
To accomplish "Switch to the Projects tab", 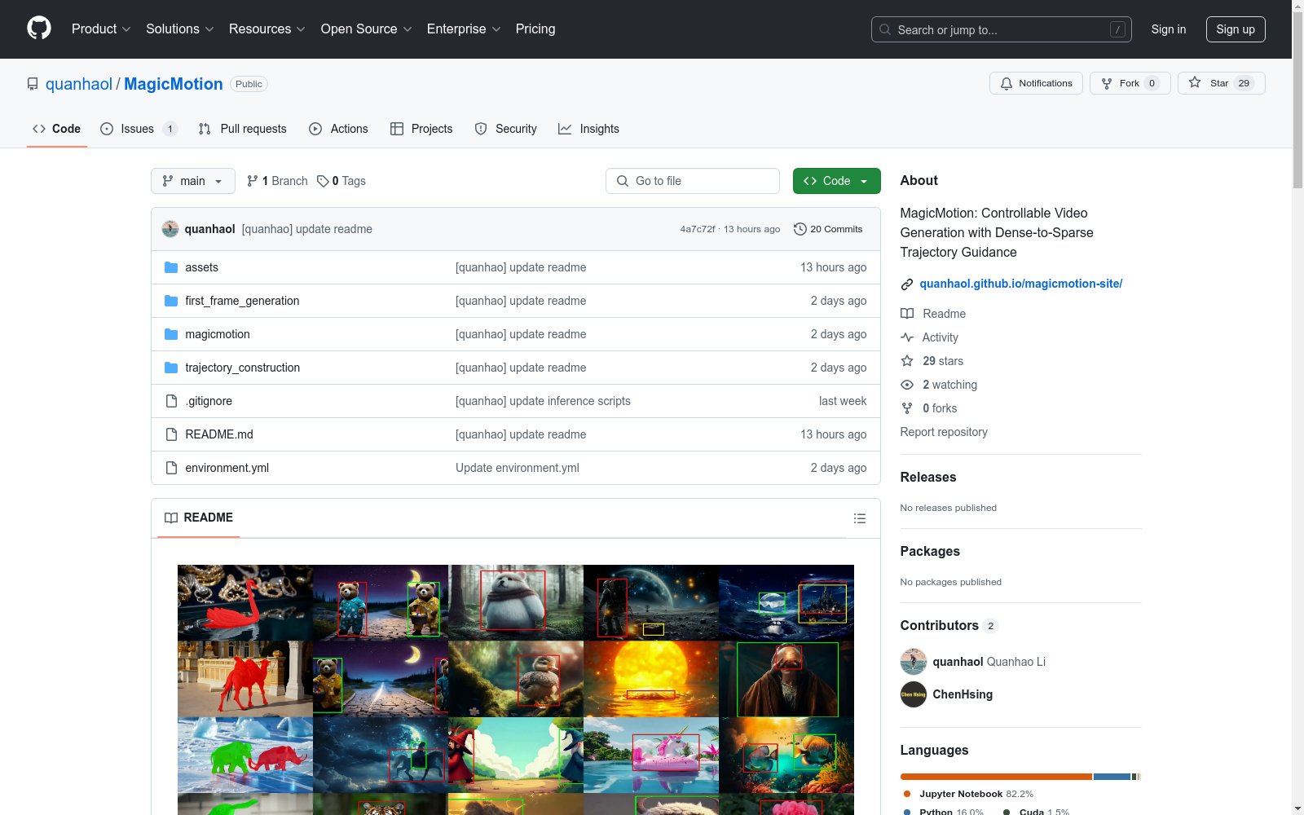I will (x=421, y=129).
